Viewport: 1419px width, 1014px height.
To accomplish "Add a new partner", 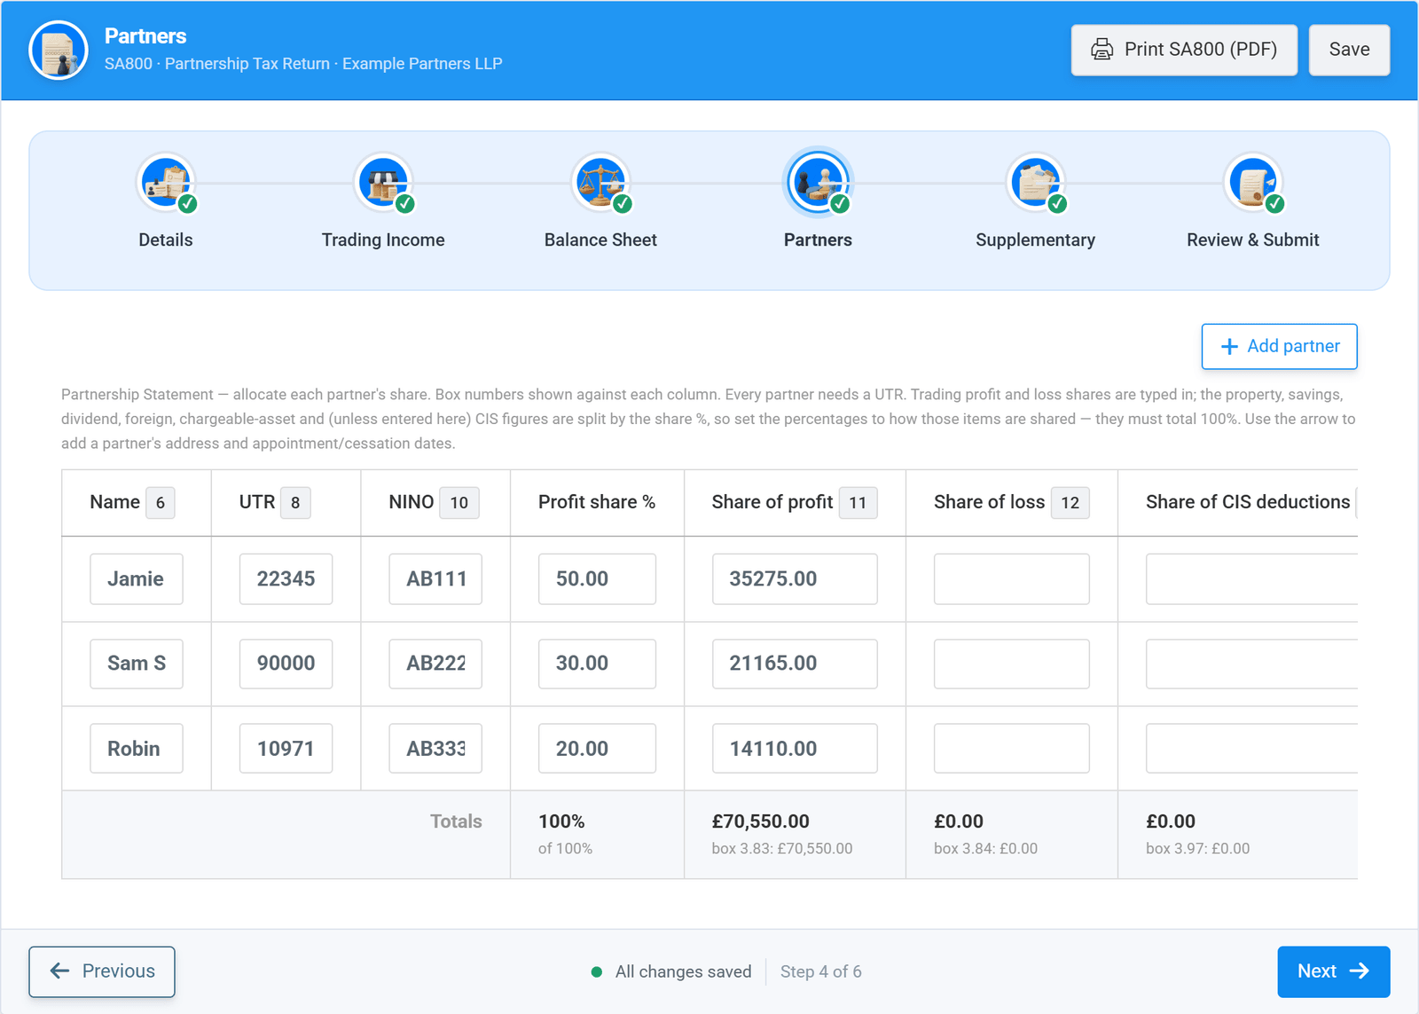I will (1279, 346).
